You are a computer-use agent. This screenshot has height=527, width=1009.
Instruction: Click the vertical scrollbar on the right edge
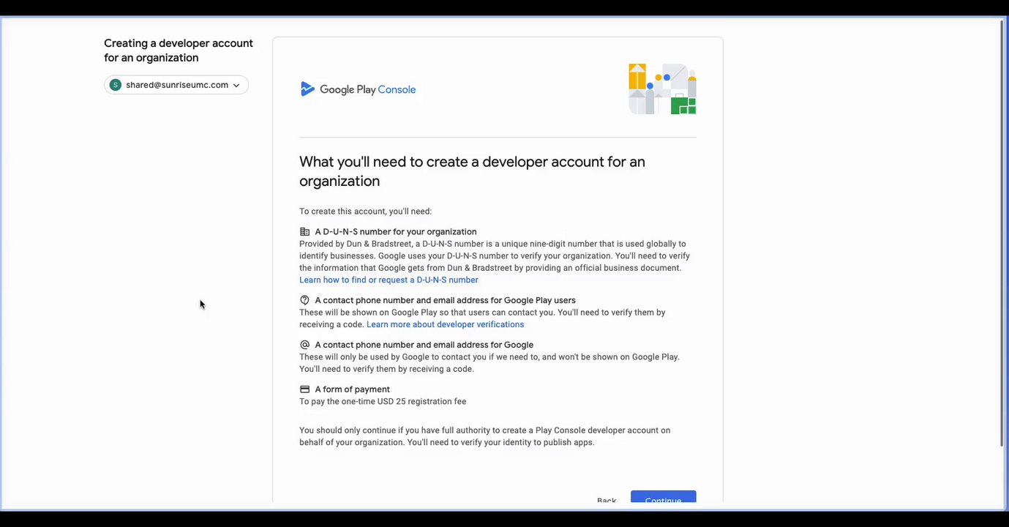(1002, 234)
